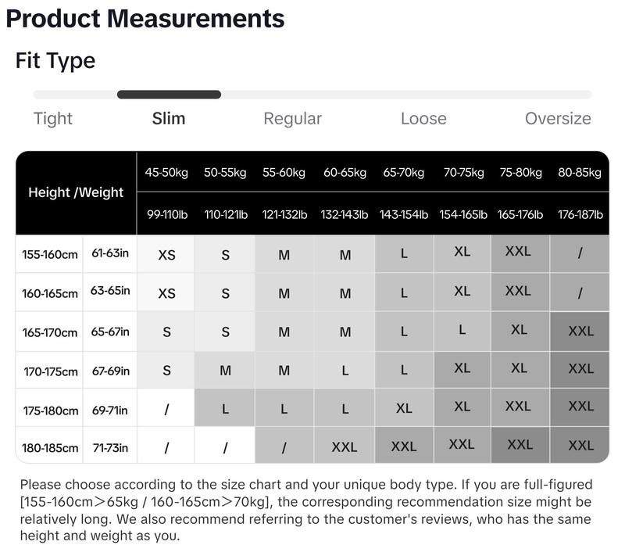Click XL cell for 175-180cm, 65-70kg
The width and height of the screenshot is (625, 545).
click(404, 408)
